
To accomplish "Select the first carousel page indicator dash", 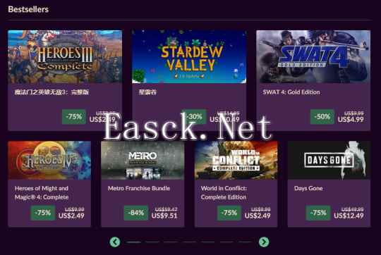I will click(133, 242).
